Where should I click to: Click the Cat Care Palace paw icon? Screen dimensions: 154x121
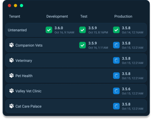tap(11, 106)
